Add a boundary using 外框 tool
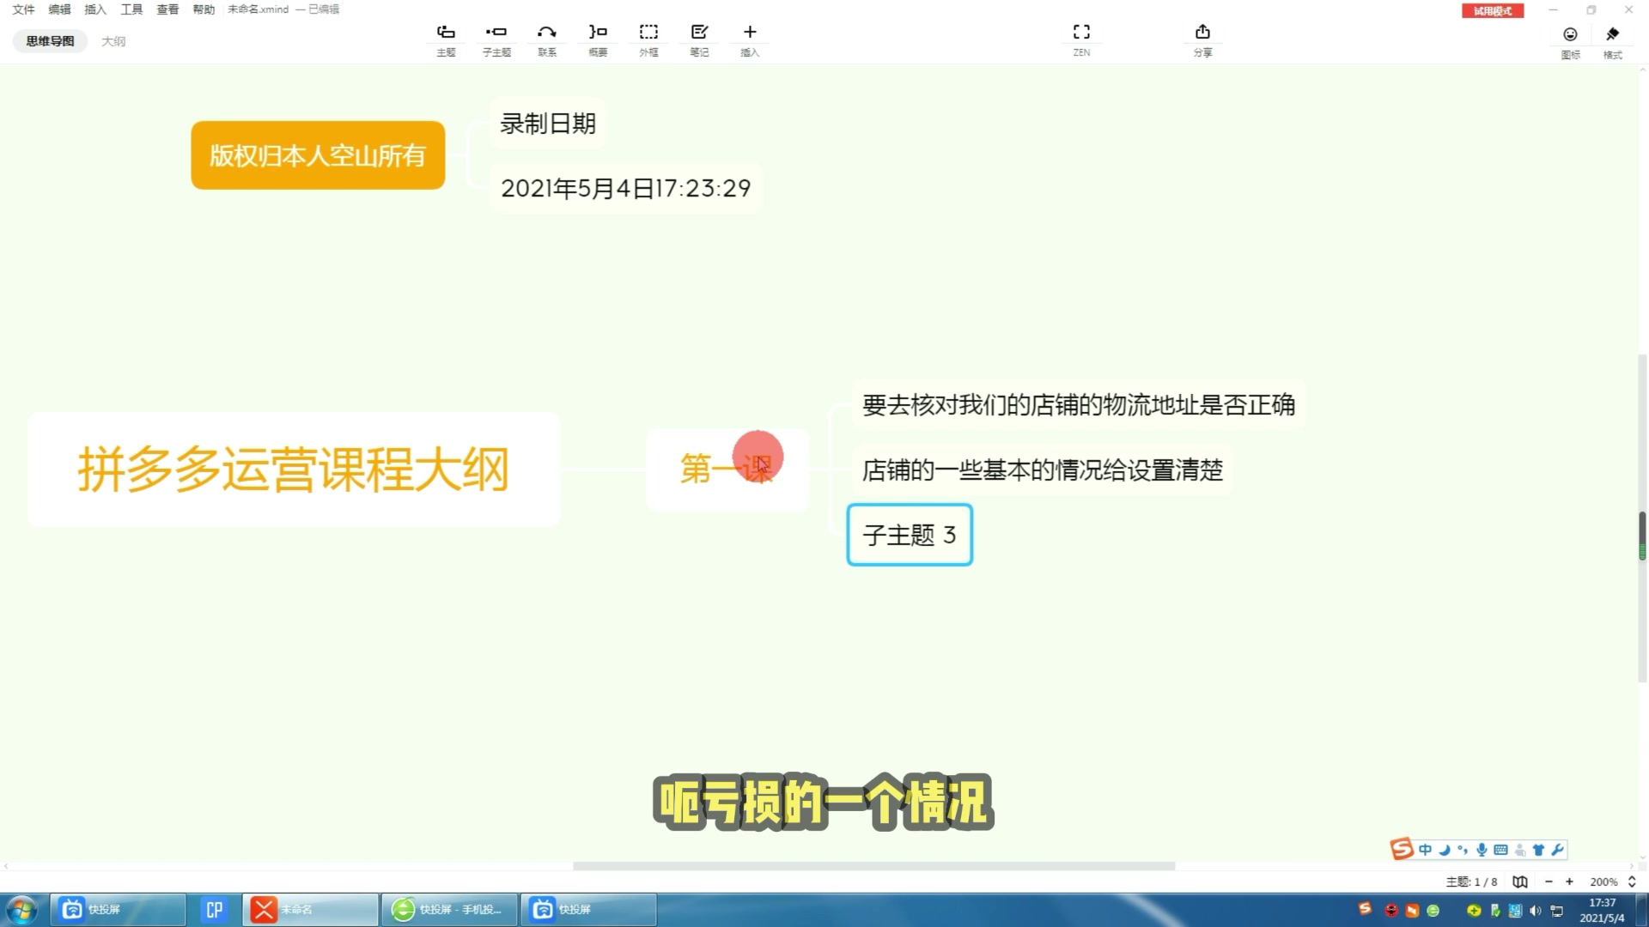The image size is (1649, 927). [648, 39]
